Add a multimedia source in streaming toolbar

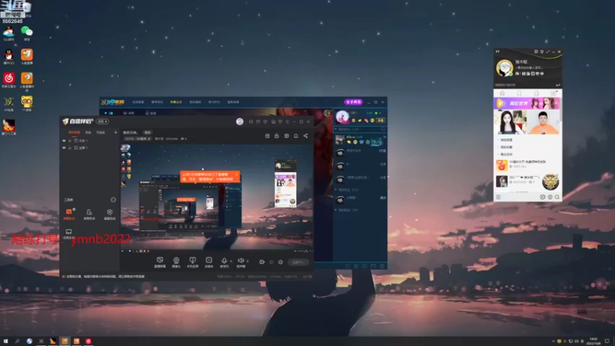[x=209, y=261]
